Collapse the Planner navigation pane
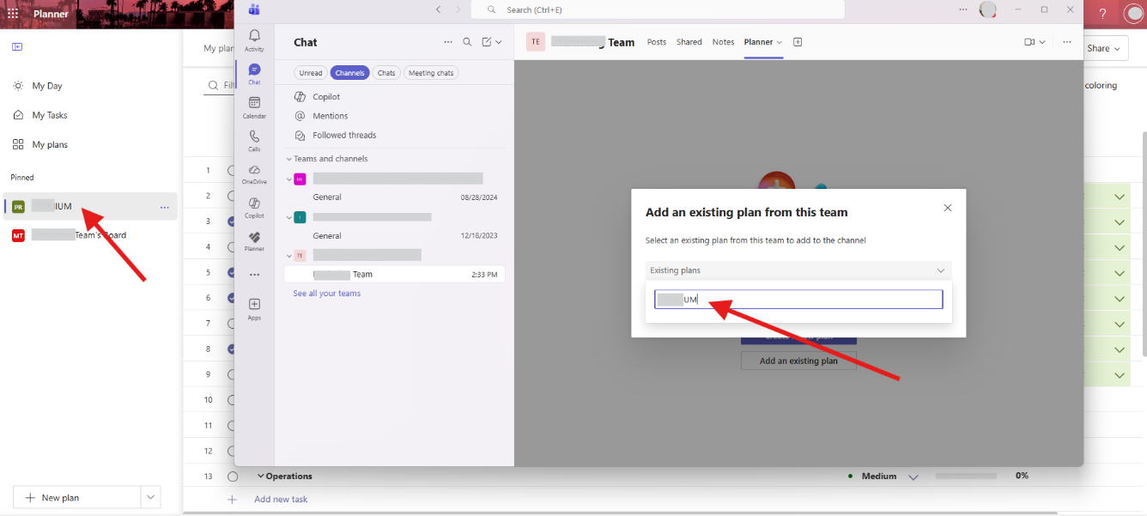1147x516 pixels. pyautogui.click(x=17, y=47)
